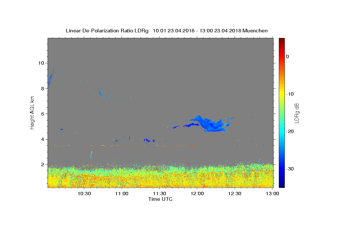The height and width of the screenshot is (225, 338).
Task: Click the '10:30' time axis label
Action: (x=84, y=193)
